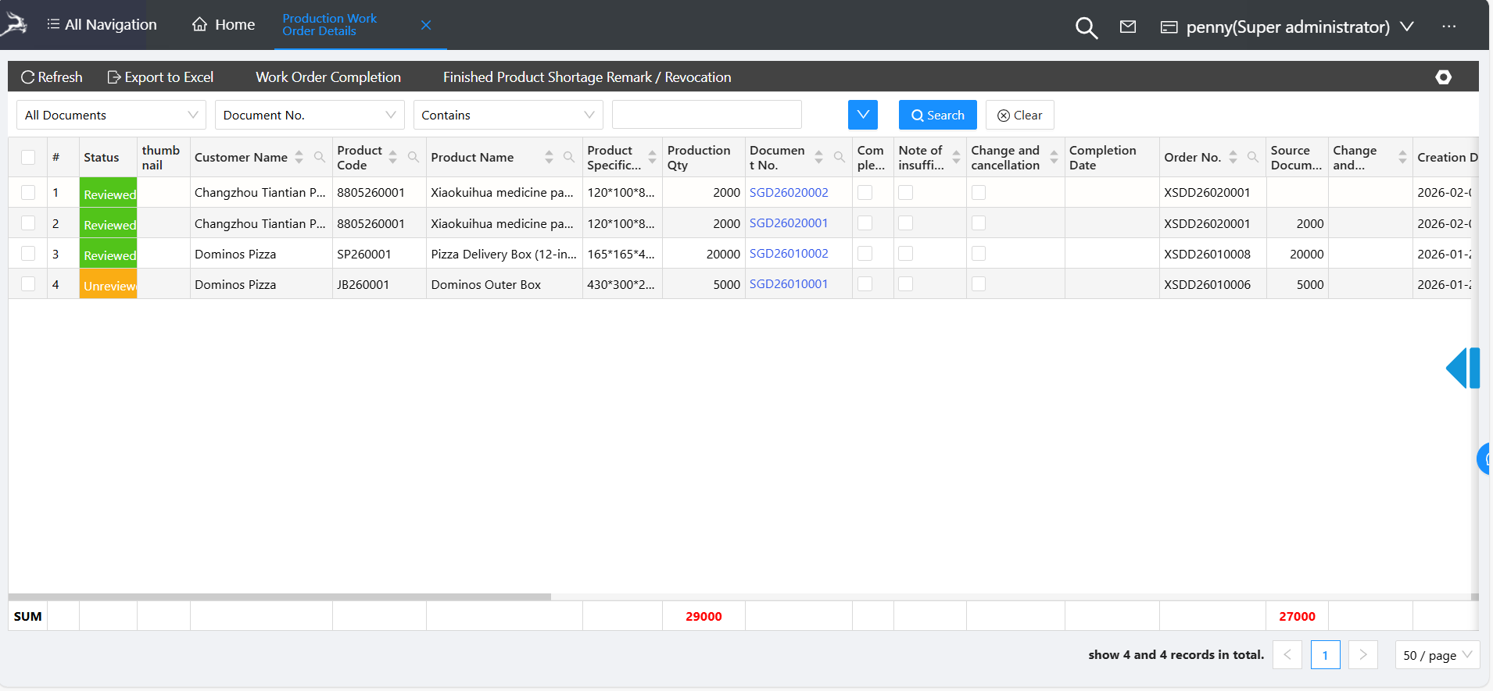Click Customer Name column search icon
The width and height of the screenshot is (1493, 691).
click(x=320, y=157)
